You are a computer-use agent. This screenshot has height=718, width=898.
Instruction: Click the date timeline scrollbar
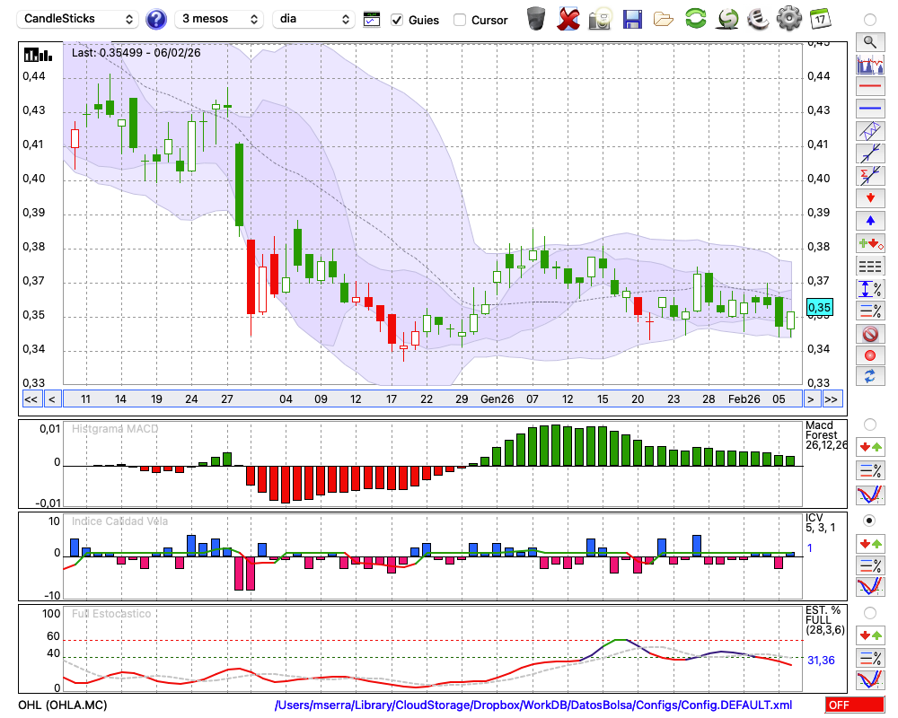pyautogui.click(x=431, y=398)
